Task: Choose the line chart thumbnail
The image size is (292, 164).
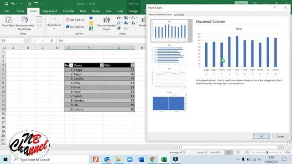Action: point(169,78)
